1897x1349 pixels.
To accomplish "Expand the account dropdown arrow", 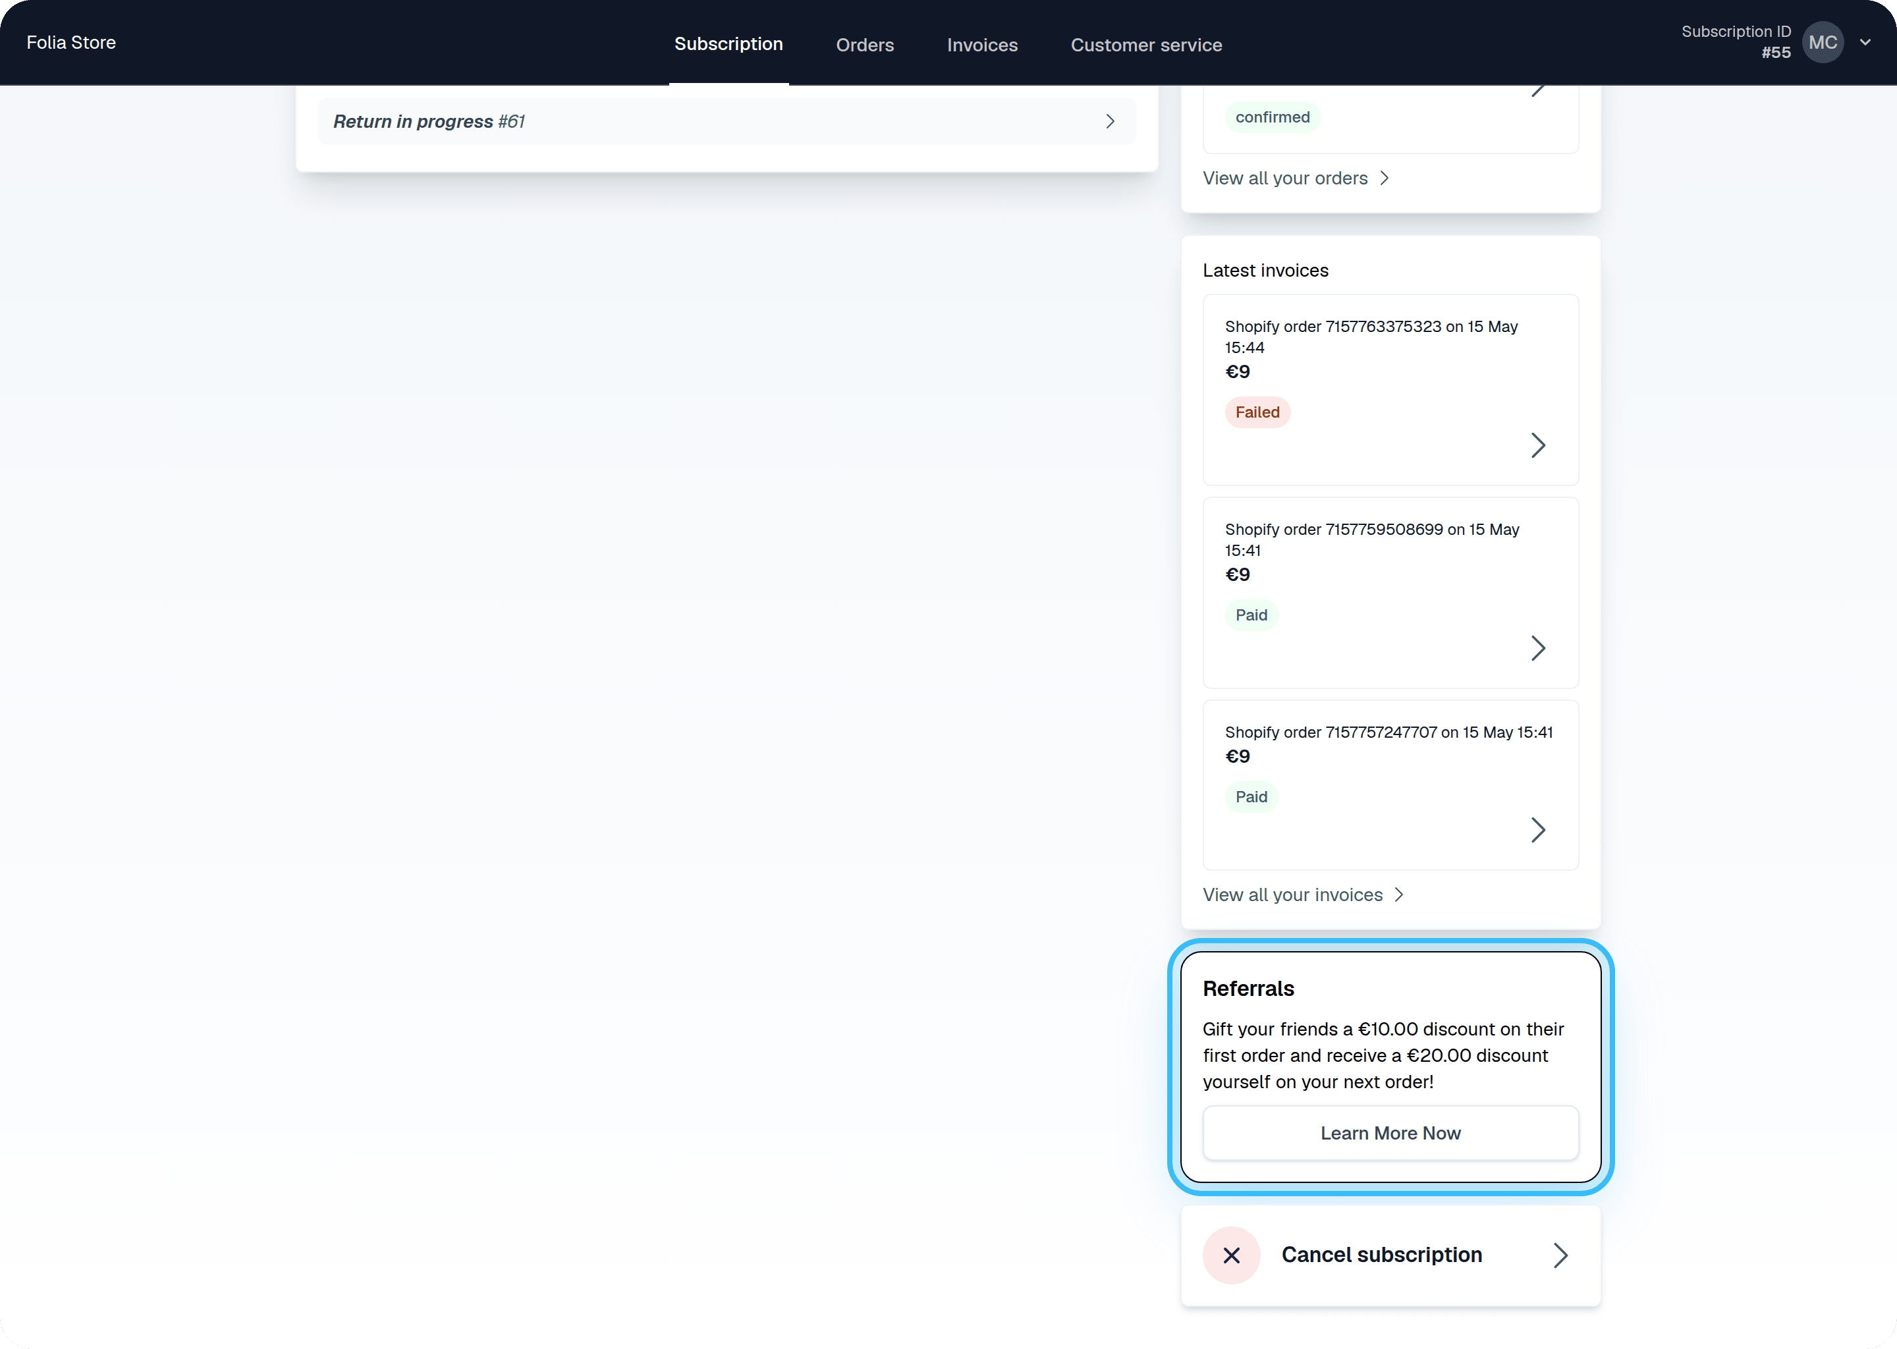I will (x=1865, y=41).
